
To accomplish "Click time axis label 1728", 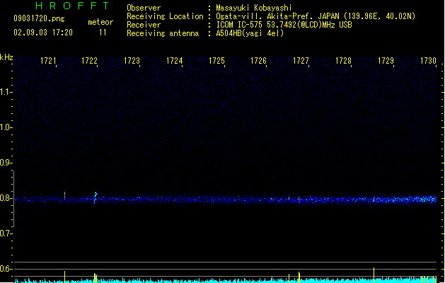I will [x=343, y=61].
